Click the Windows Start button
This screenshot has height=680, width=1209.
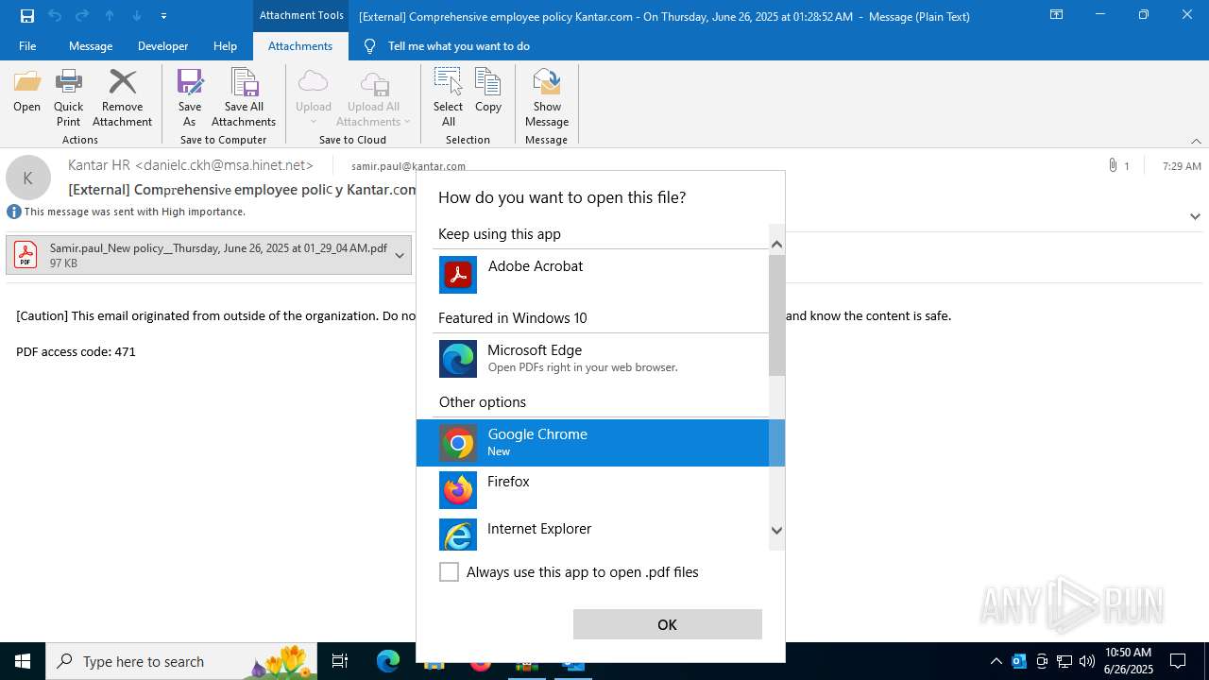[23, 661]
